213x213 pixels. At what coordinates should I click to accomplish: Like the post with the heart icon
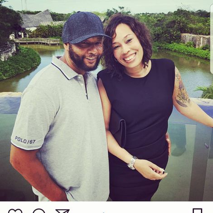15,211
